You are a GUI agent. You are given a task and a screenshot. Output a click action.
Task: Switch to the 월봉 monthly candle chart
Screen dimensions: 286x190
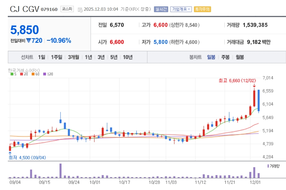(x=240, y=57)
